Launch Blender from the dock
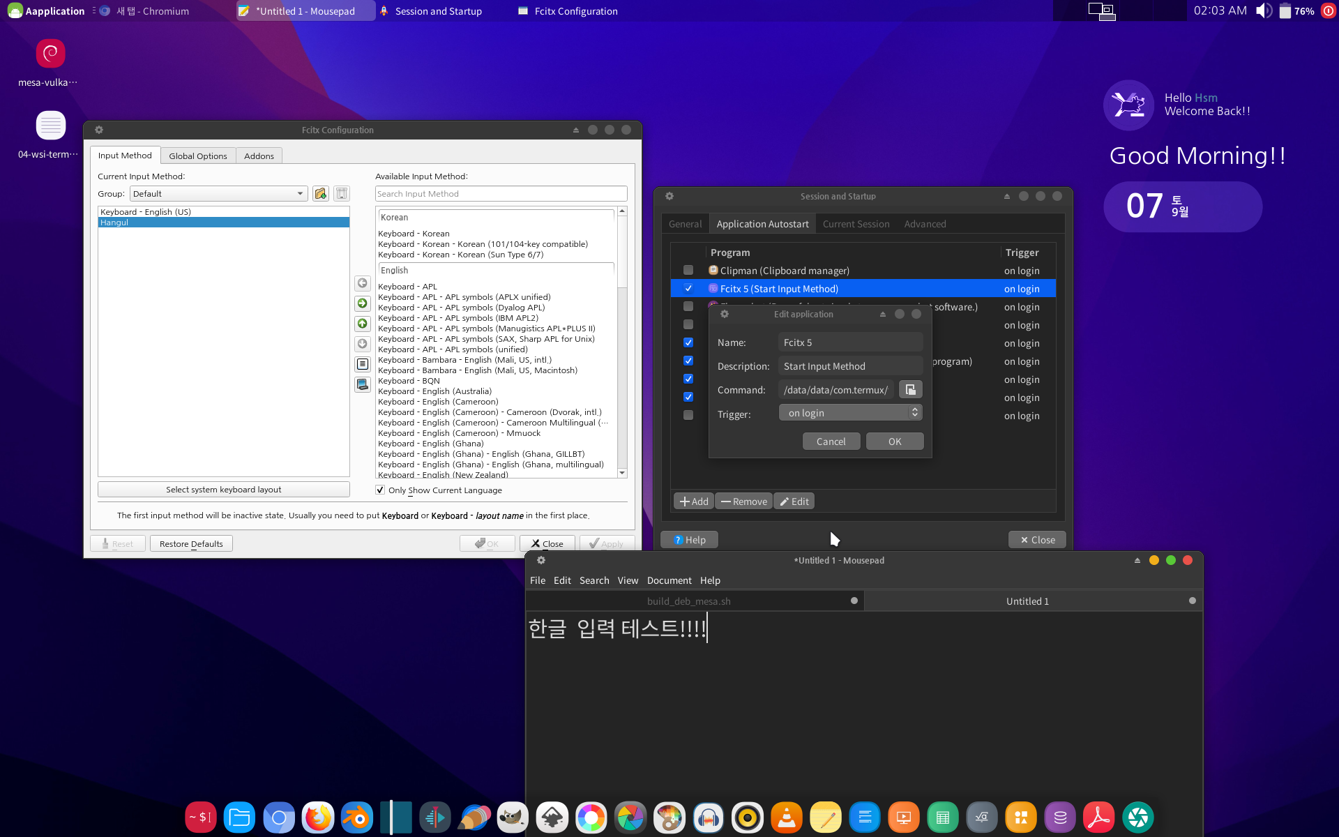 357,817
